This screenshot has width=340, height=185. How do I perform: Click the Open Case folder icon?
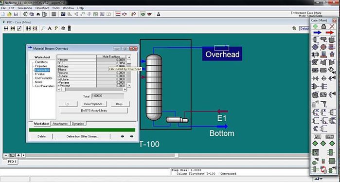(x=9, y=14)
